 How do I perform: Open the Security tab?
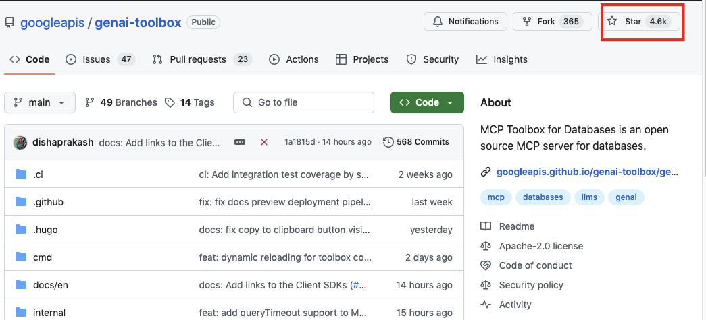click(432, 59)
